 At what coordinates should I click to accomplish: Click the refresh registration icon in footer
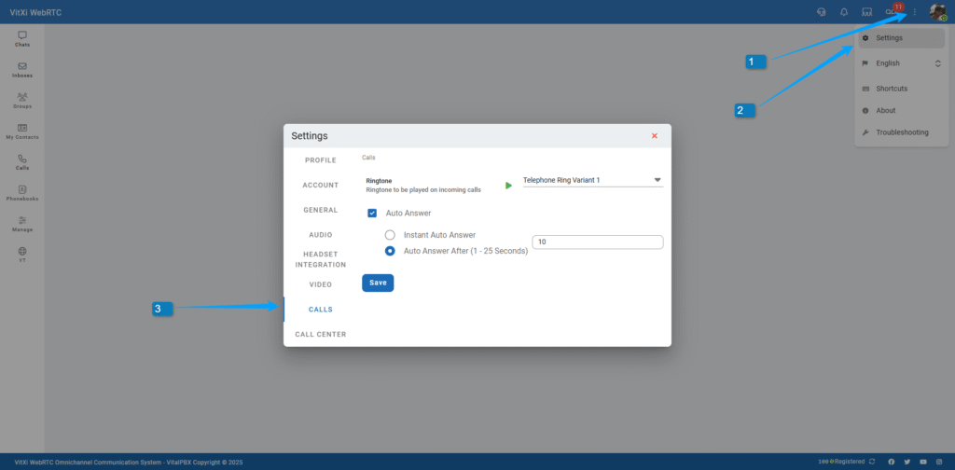[x=872, y=462]
